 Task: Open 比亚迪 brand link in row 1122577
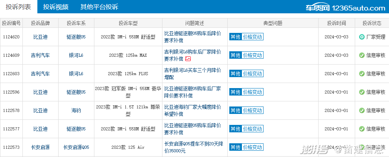[x=41, y=129]
